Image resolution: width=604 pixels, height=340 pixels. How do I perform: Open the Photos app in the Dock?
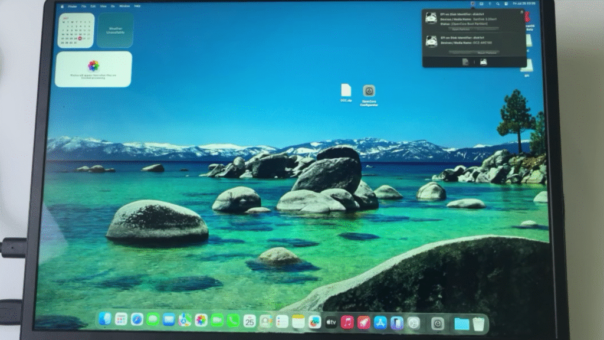pyautogui.click(x=201, y=320)
